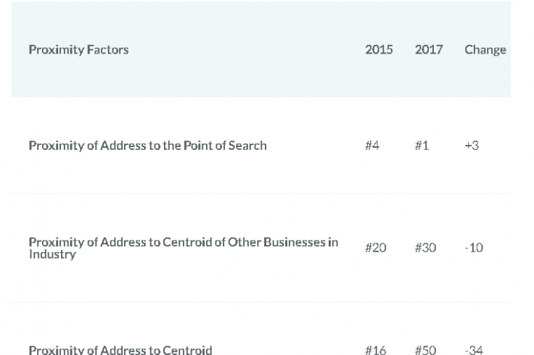Click the #50 ranking value
The image size is (534, 355).
click(425, 350)
